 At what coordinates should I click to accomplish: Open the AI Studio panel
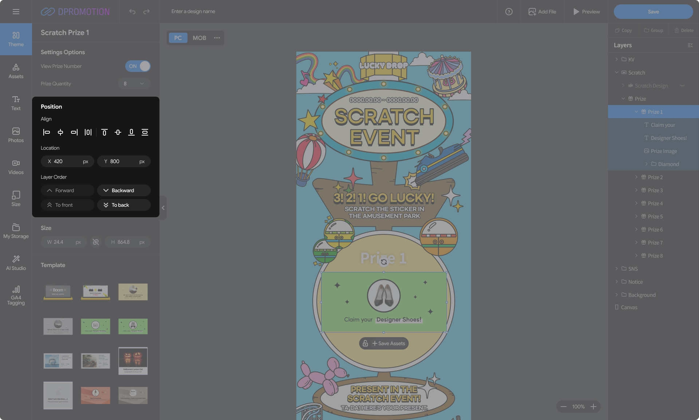point(16,263)
